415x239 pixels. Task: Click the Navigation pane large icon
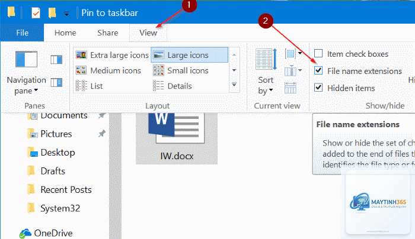point(26,59)
